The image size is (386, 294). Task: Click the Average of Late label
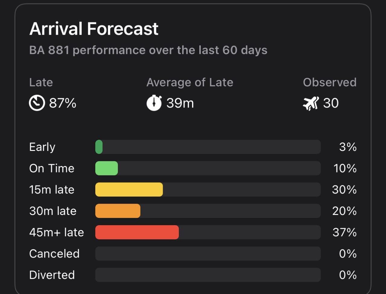pyautogui.click(x=190, y=82)
